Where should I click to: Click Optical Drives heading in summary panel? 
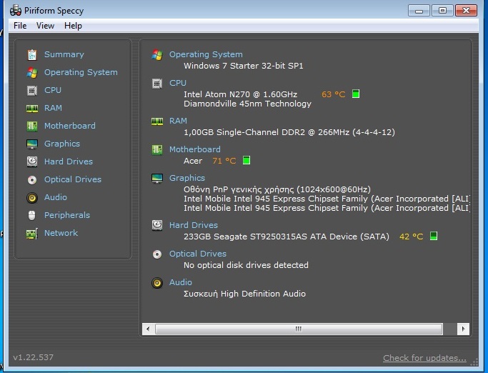[198, 254]
